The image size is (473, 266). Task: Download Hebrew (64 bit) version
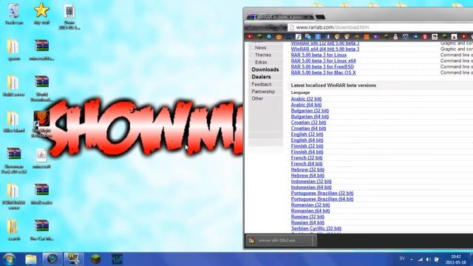point(307,176)
